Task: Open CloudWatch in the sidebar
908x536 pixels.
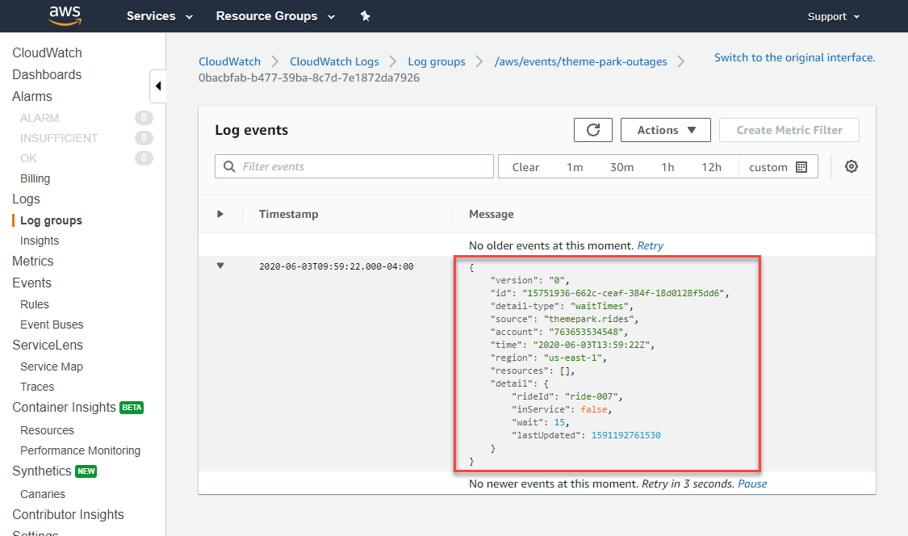Action: [47, 52]
